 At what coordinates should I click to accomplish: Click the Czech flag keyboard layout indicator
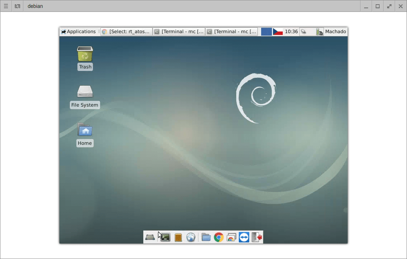click(x=278, y=32)
